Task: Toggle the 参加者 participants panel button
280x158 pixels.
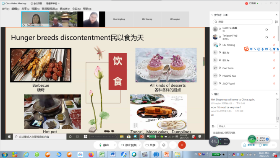Action: [249, 145]
